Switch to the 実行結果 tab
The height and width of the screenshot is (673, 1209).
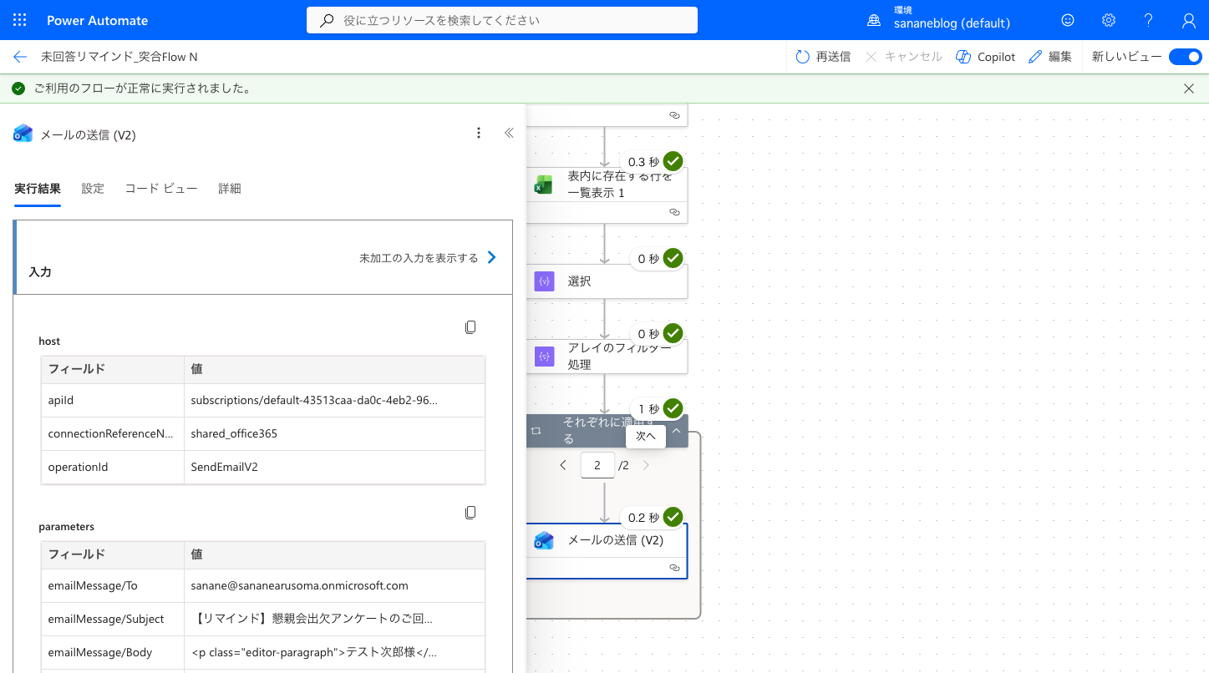38,189
